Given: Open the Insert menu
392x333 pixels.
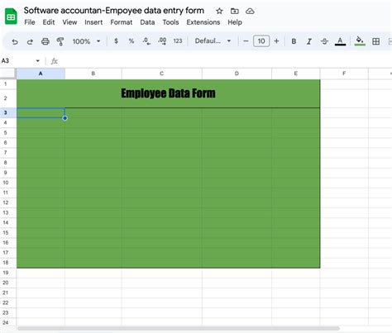Looking at the screenshot, I should click(x=93, y=22).
